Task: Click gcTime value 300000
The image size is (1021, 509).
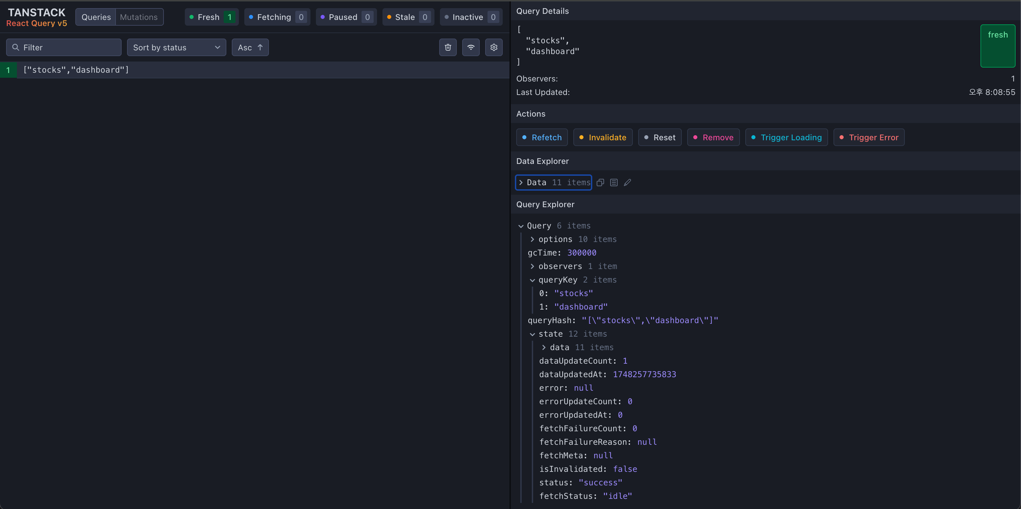Action: [581, 253]
